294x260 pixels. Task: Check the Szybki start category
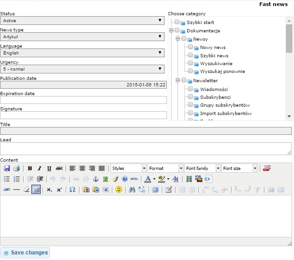point(177,22)
